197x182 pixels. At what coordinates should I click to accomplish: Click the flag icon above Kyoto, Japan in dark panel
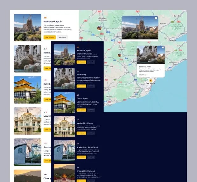(x=78, y=95)
